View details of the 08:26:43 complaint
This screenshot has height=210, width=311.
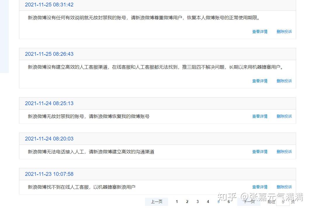tap(260, 81)
